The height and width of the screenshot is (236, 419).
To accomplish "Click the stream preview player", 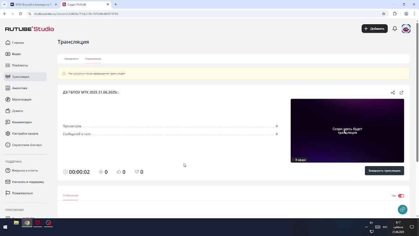I will pyautogui.click(x=347, y=130).
